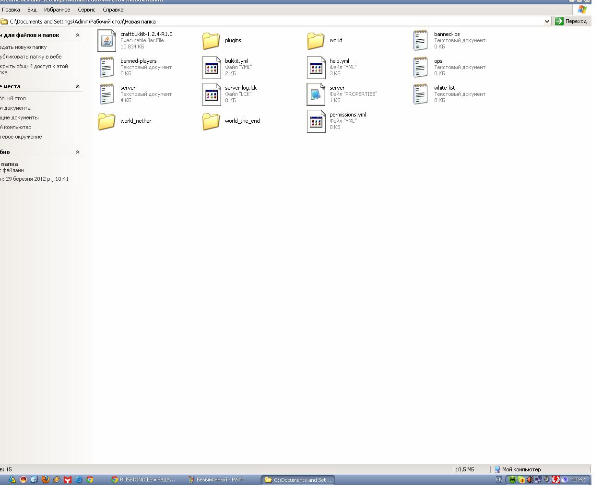Open the Сервис menu
The height and width of the screenshot is (491, 614).
click(86, 10)
